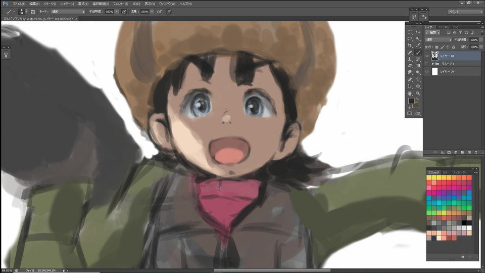Open brush opacity slider dropdown
Image resolution: width=485 pixels, height=273 pixels.
point(117,12)
